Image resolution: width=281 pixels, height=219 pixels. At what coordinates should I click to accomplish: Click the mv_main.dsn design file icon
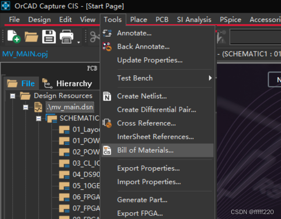(x=38, y=107)
